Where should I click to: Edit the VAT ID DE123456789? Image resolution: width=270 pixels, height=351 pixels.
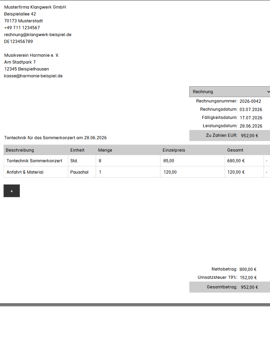pyautogui.click(x=18, y=41)
